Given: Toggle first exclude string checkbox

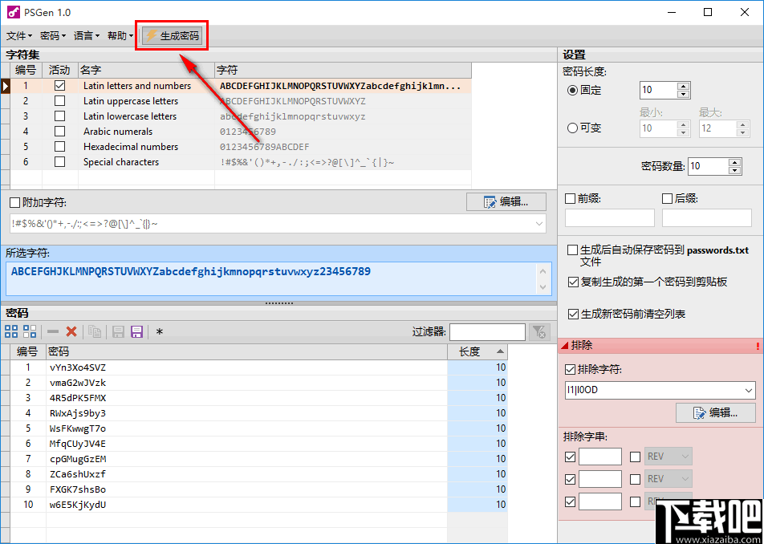Looking at the screenshot, I should 570,457.
